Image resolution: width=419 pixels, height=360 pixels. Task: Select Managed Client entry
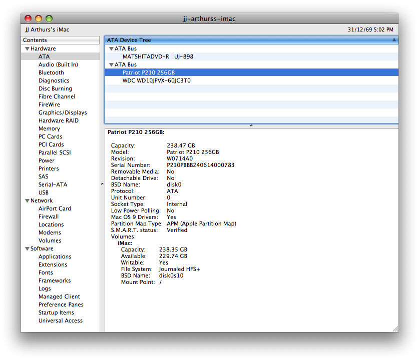coord(59,297)
